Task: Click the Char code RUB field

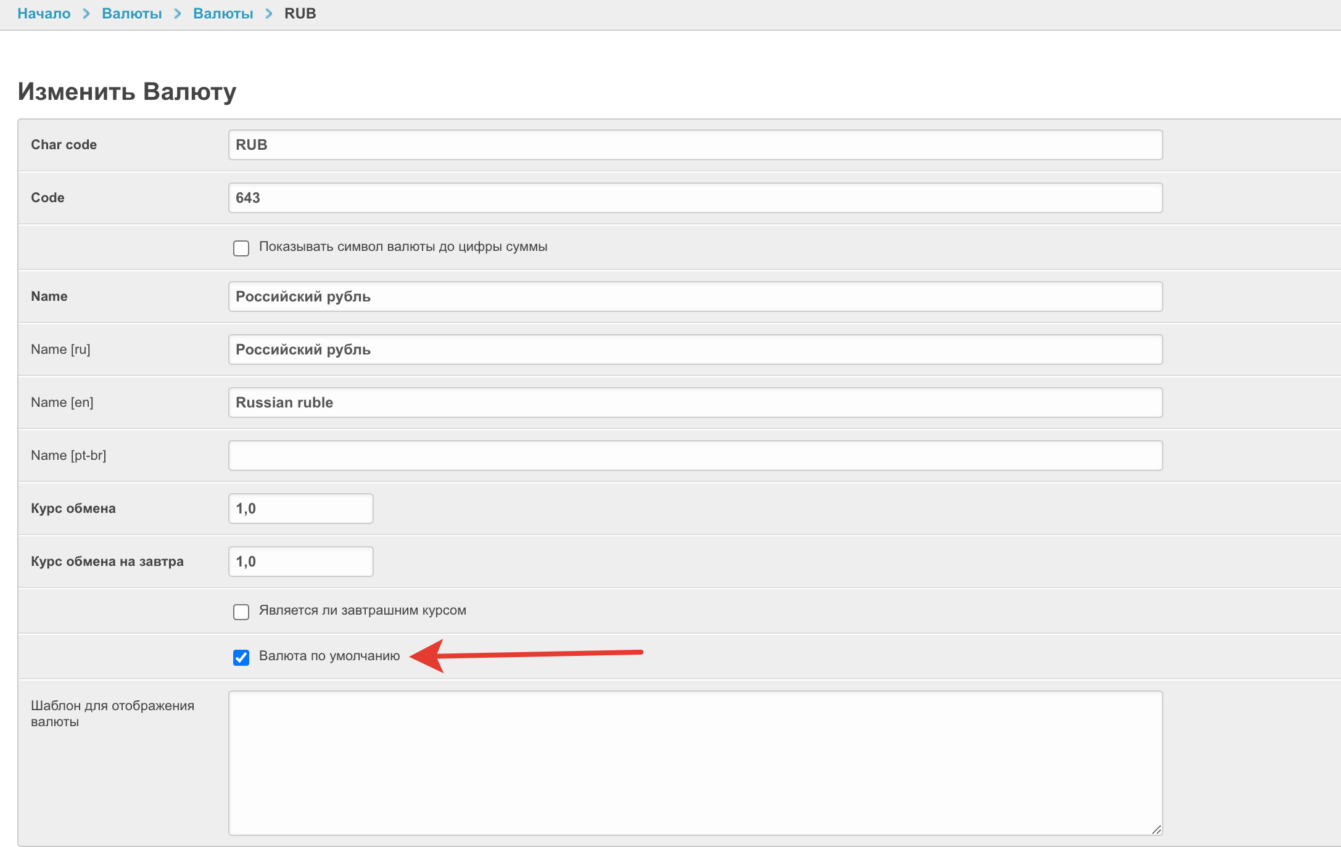Action: click(x=695, y=145)
